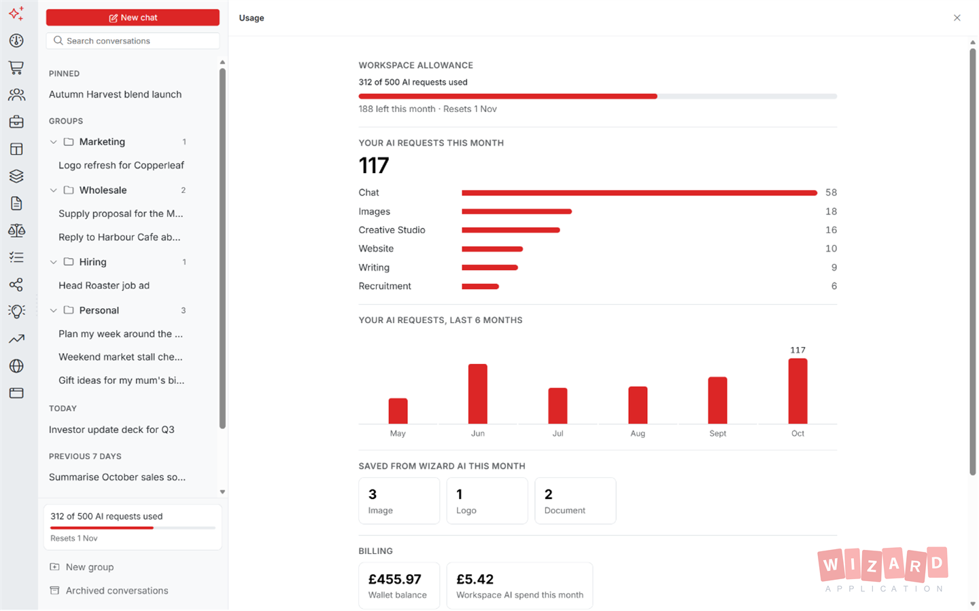
Task: Open the trending arrow analytics icon
Action: click(x=16, y=339)
